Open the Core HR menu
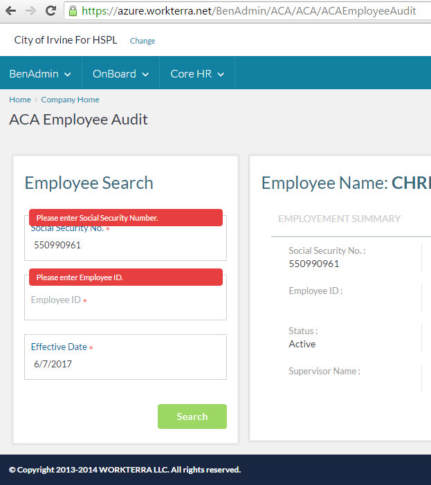This screenshot has width=431, height=485. click(197, 73)
